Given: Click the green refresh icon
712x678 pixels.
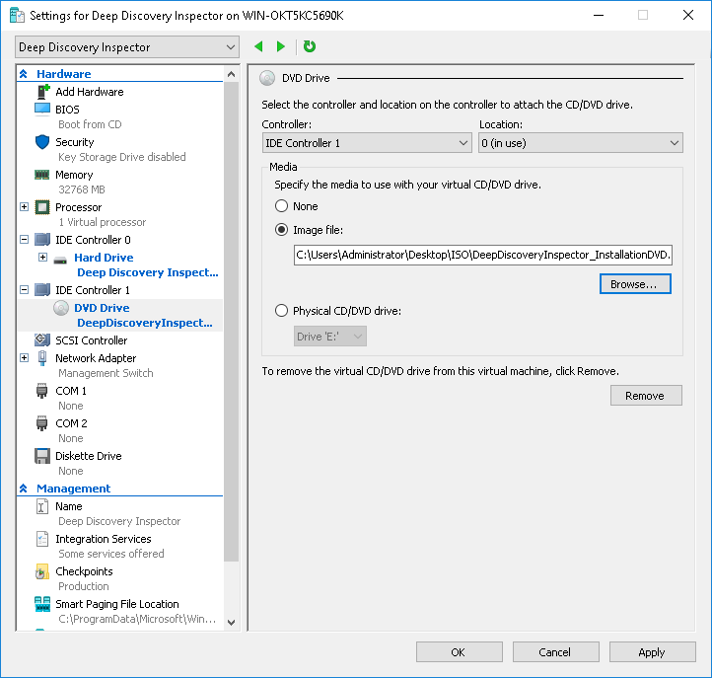Looking at the screenshot, I should [310, 46].
